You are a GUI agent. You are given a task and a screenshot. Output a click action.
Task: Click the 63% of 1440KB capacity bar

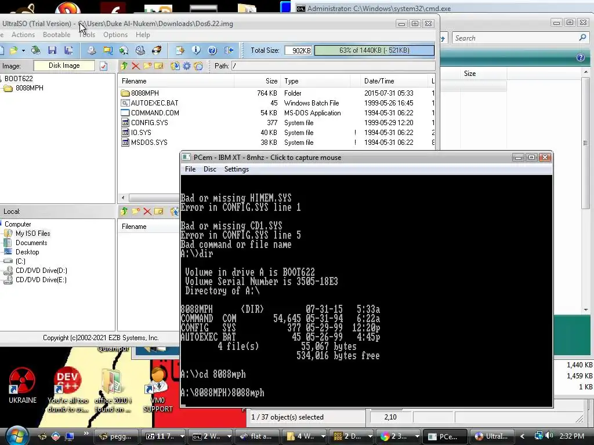click(374, 51)
